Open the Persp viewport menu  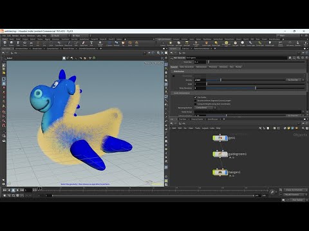[x=148, y=63]
